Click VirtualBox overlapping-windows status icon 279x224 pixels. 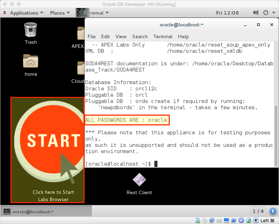pyautogui.click(x=234, y=221)
